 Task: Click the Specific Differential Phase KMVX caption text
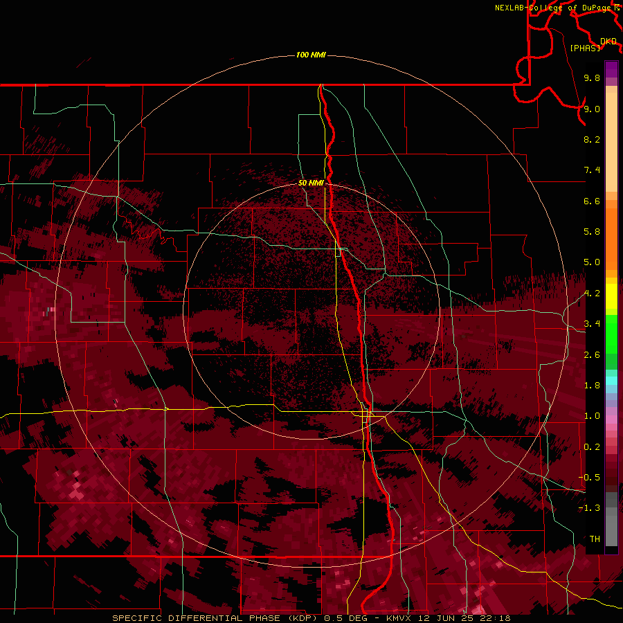tap(311, 618)
